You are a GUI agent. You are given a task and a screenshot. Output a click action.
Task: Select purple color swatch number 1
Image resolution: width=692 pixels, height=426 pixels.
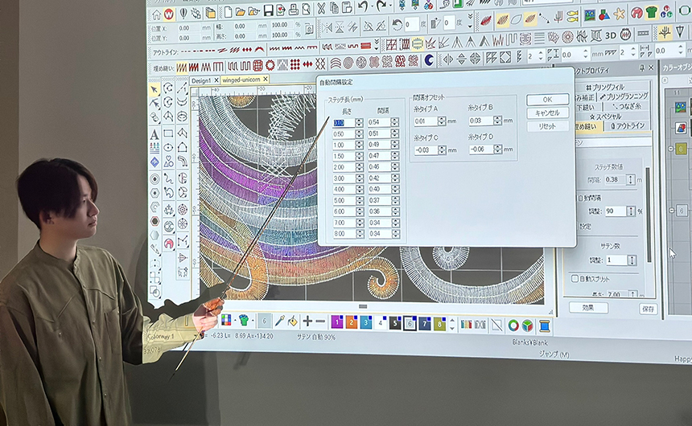(x=336, y=322)
